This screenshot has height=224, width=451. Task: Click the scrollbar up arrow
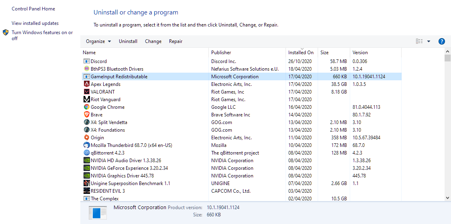pos(447,51)
